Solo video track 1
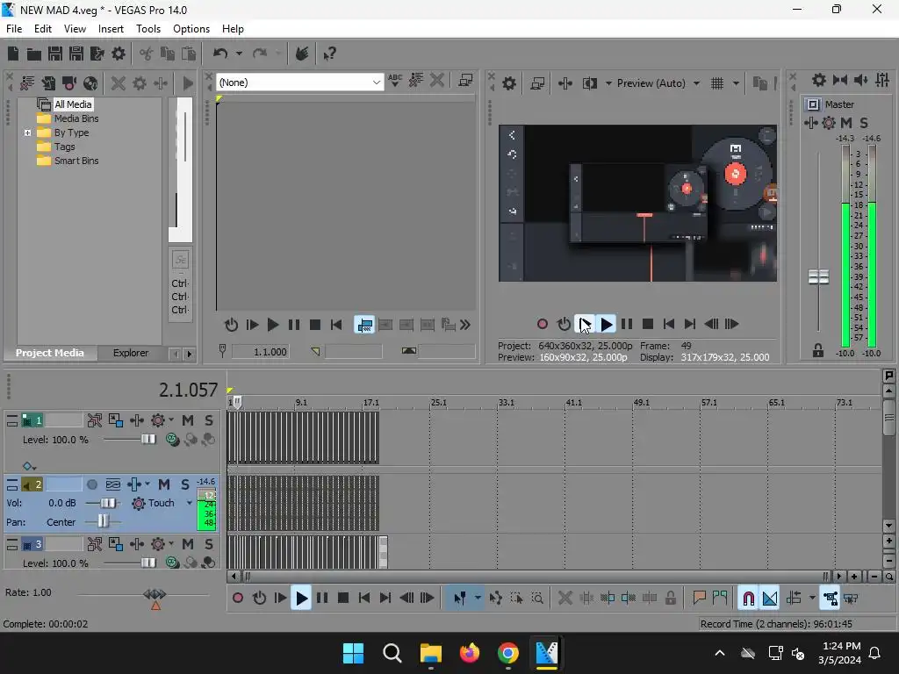The height and width of the screenshot is (674, 899). point(209,420)
